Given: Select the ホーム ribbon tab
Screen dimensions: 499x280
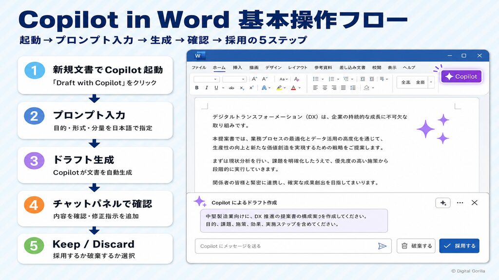Looking at the screenshot, I should [219, 68].
